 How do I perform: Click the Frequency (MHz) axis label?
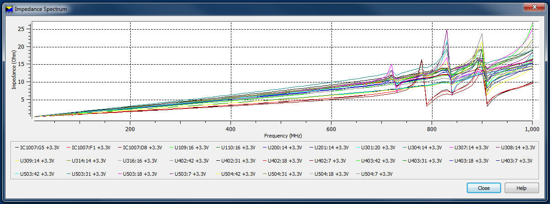click(283, 136)
